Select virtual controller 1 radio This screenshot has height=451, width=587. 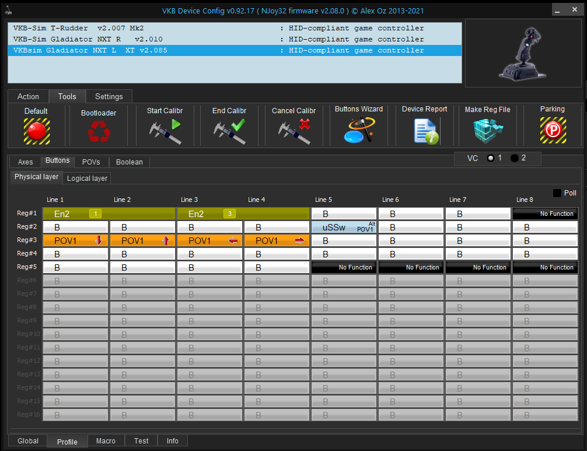(x=490, y=158)
